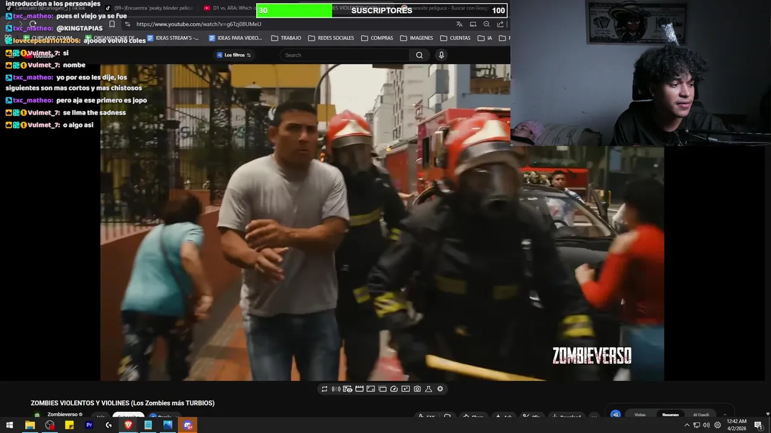Open the IA bookmarks folder
Image resolution: width=771 pixels, height=433 pixels.
[x=485, y=38]
